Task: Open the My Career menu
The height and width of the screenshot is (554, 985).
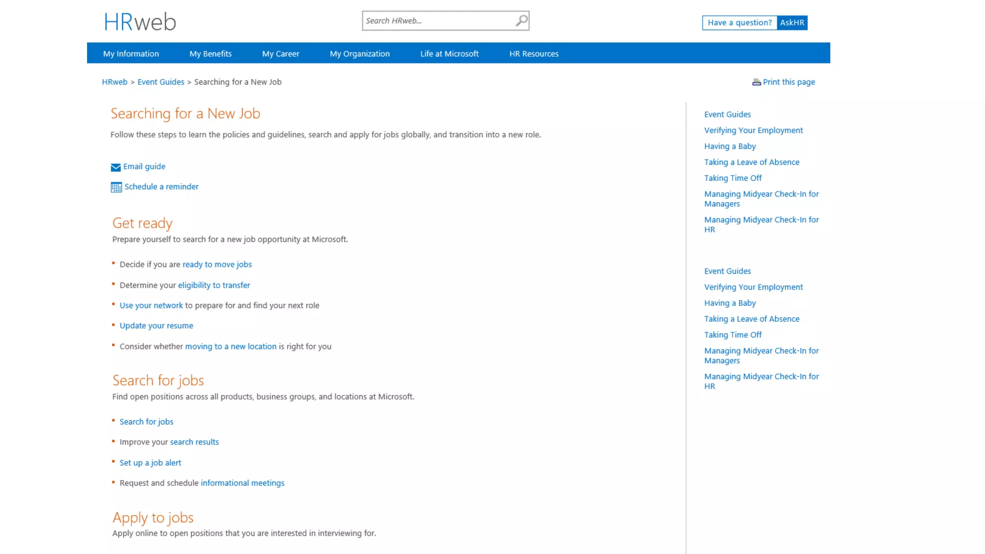Action: coord(280,54)
